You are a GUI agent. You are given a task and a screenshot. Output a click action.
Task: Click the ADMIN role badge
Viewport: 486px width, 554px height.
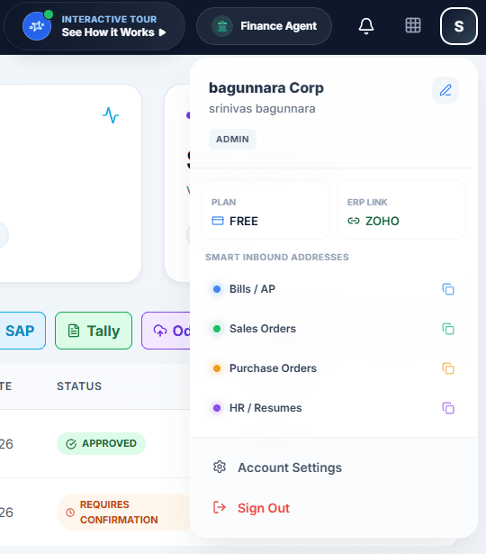click(232, 140)
